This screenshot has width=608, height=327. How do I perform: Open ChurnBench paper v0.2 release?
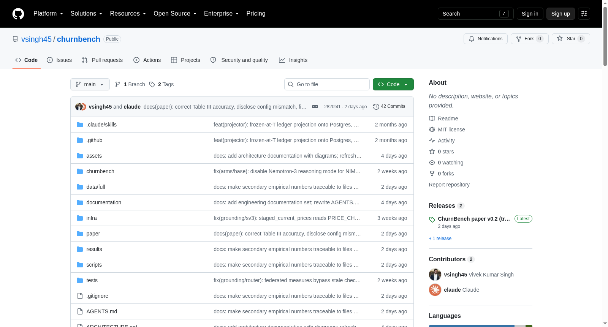(x=474, y=219)
